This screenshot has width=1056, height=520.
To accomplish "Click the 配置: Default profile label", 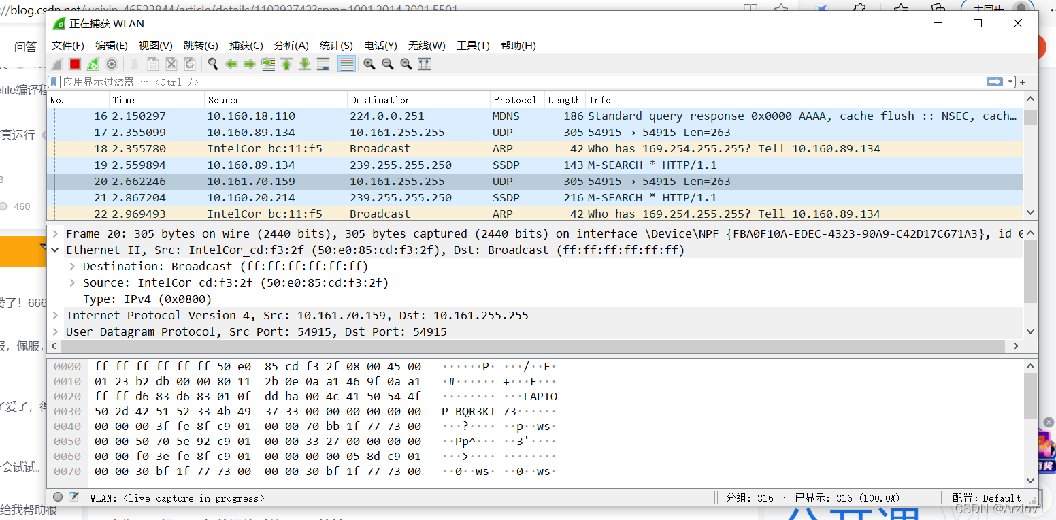I will 987,498.
